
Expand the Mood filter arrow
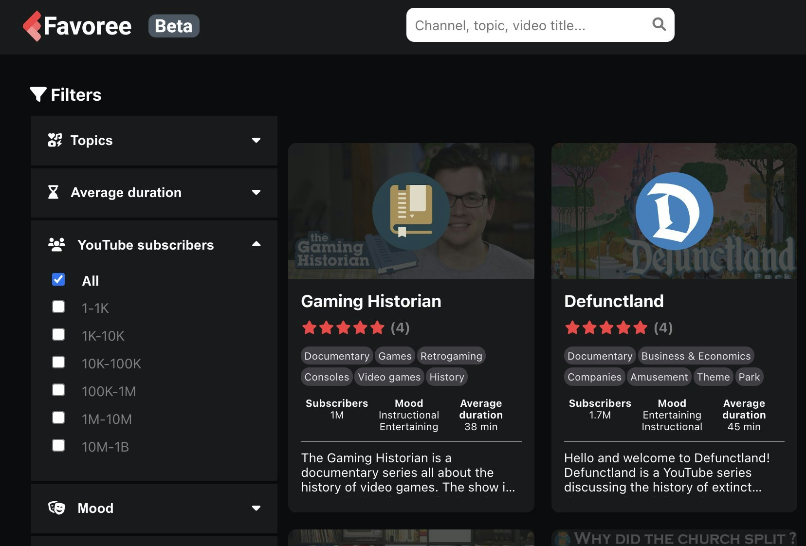click(256, 508)
